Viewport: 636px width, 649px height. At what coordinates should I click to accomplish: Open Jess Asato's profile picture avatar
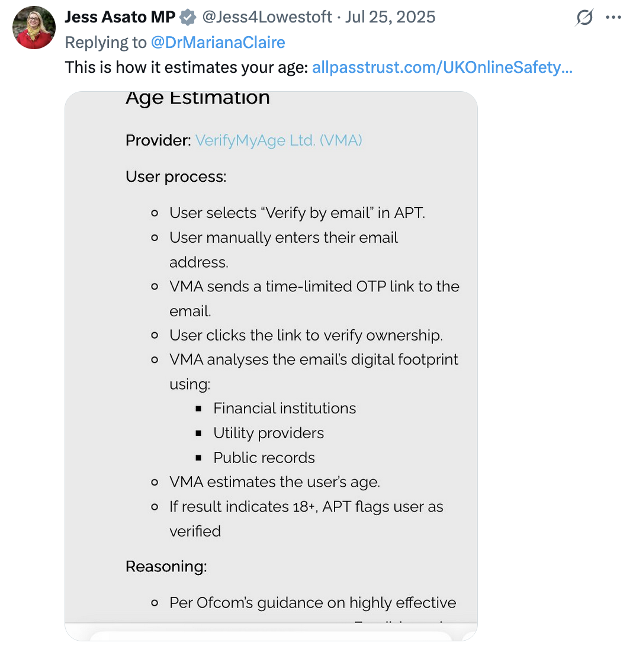pos(34,28)
